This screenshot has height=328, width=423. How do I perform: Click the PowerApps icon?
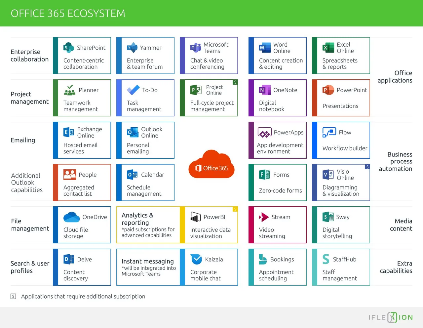[x=264, y=133]
